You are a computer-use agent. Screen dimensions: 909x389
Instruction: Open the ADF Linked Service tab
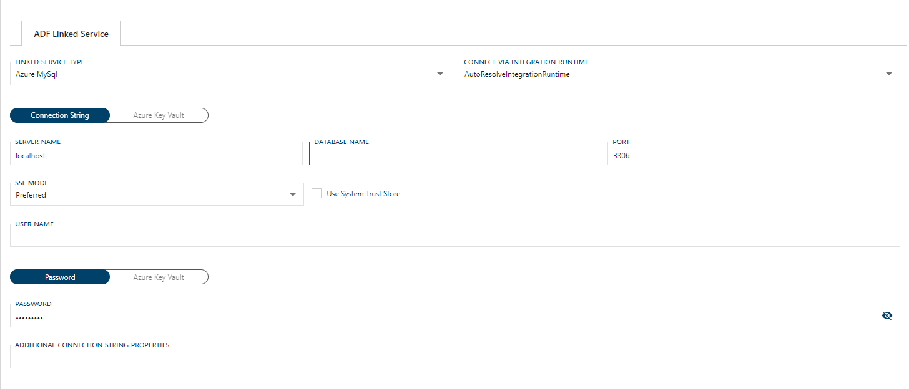71,34
